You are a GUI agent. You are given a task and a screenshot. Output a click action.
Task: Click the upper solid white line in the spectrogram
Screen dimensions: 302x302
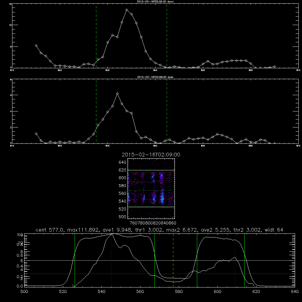(x=151, y=170)
